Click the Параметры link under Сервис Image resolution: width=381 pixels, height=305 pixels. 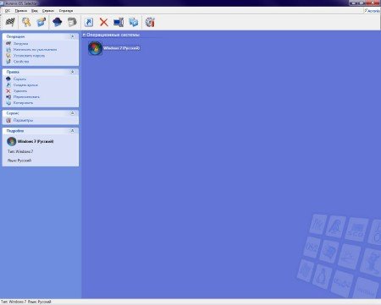tap(23, 120)
